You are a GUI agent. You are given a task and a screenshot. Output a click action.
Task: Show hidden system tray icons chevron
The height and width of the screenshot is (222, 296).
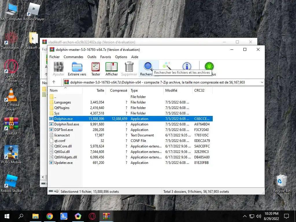245,216
